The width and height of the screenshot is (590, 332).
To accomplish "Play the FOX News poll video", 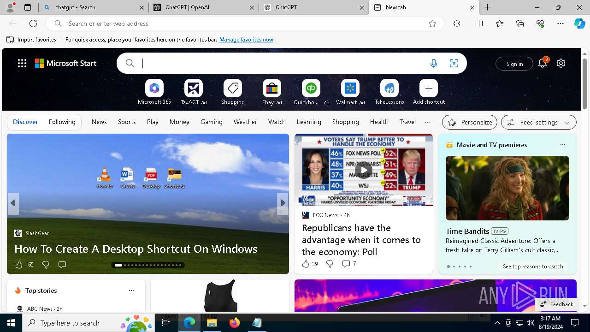I will (364, 170).
